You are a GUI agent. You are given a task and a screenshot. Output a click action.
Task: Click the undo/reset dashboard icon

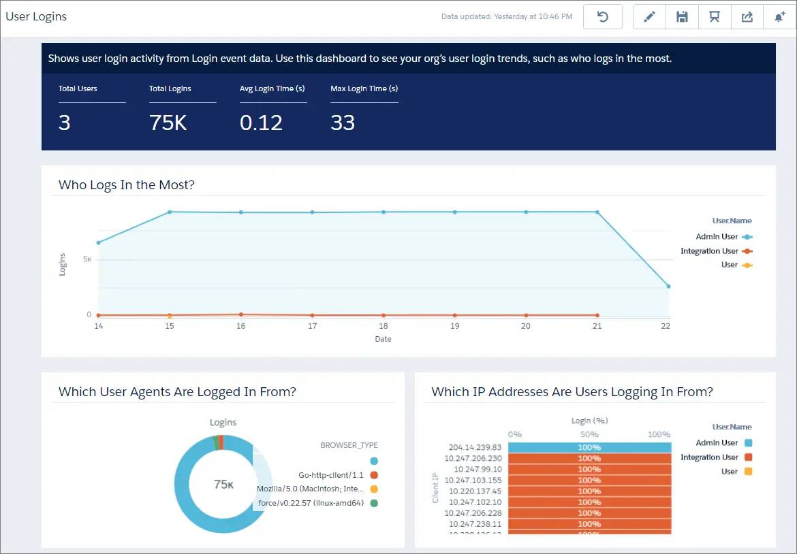602,17
